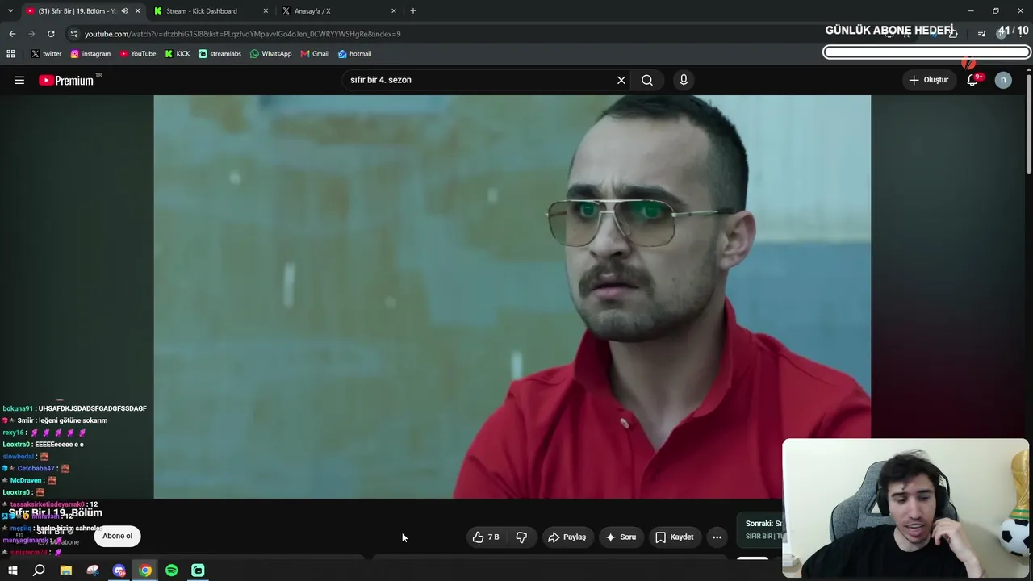Switch to Chrome in the taskbar
The height and width of the screenshot is (581, 1033).
click(145, 571)
